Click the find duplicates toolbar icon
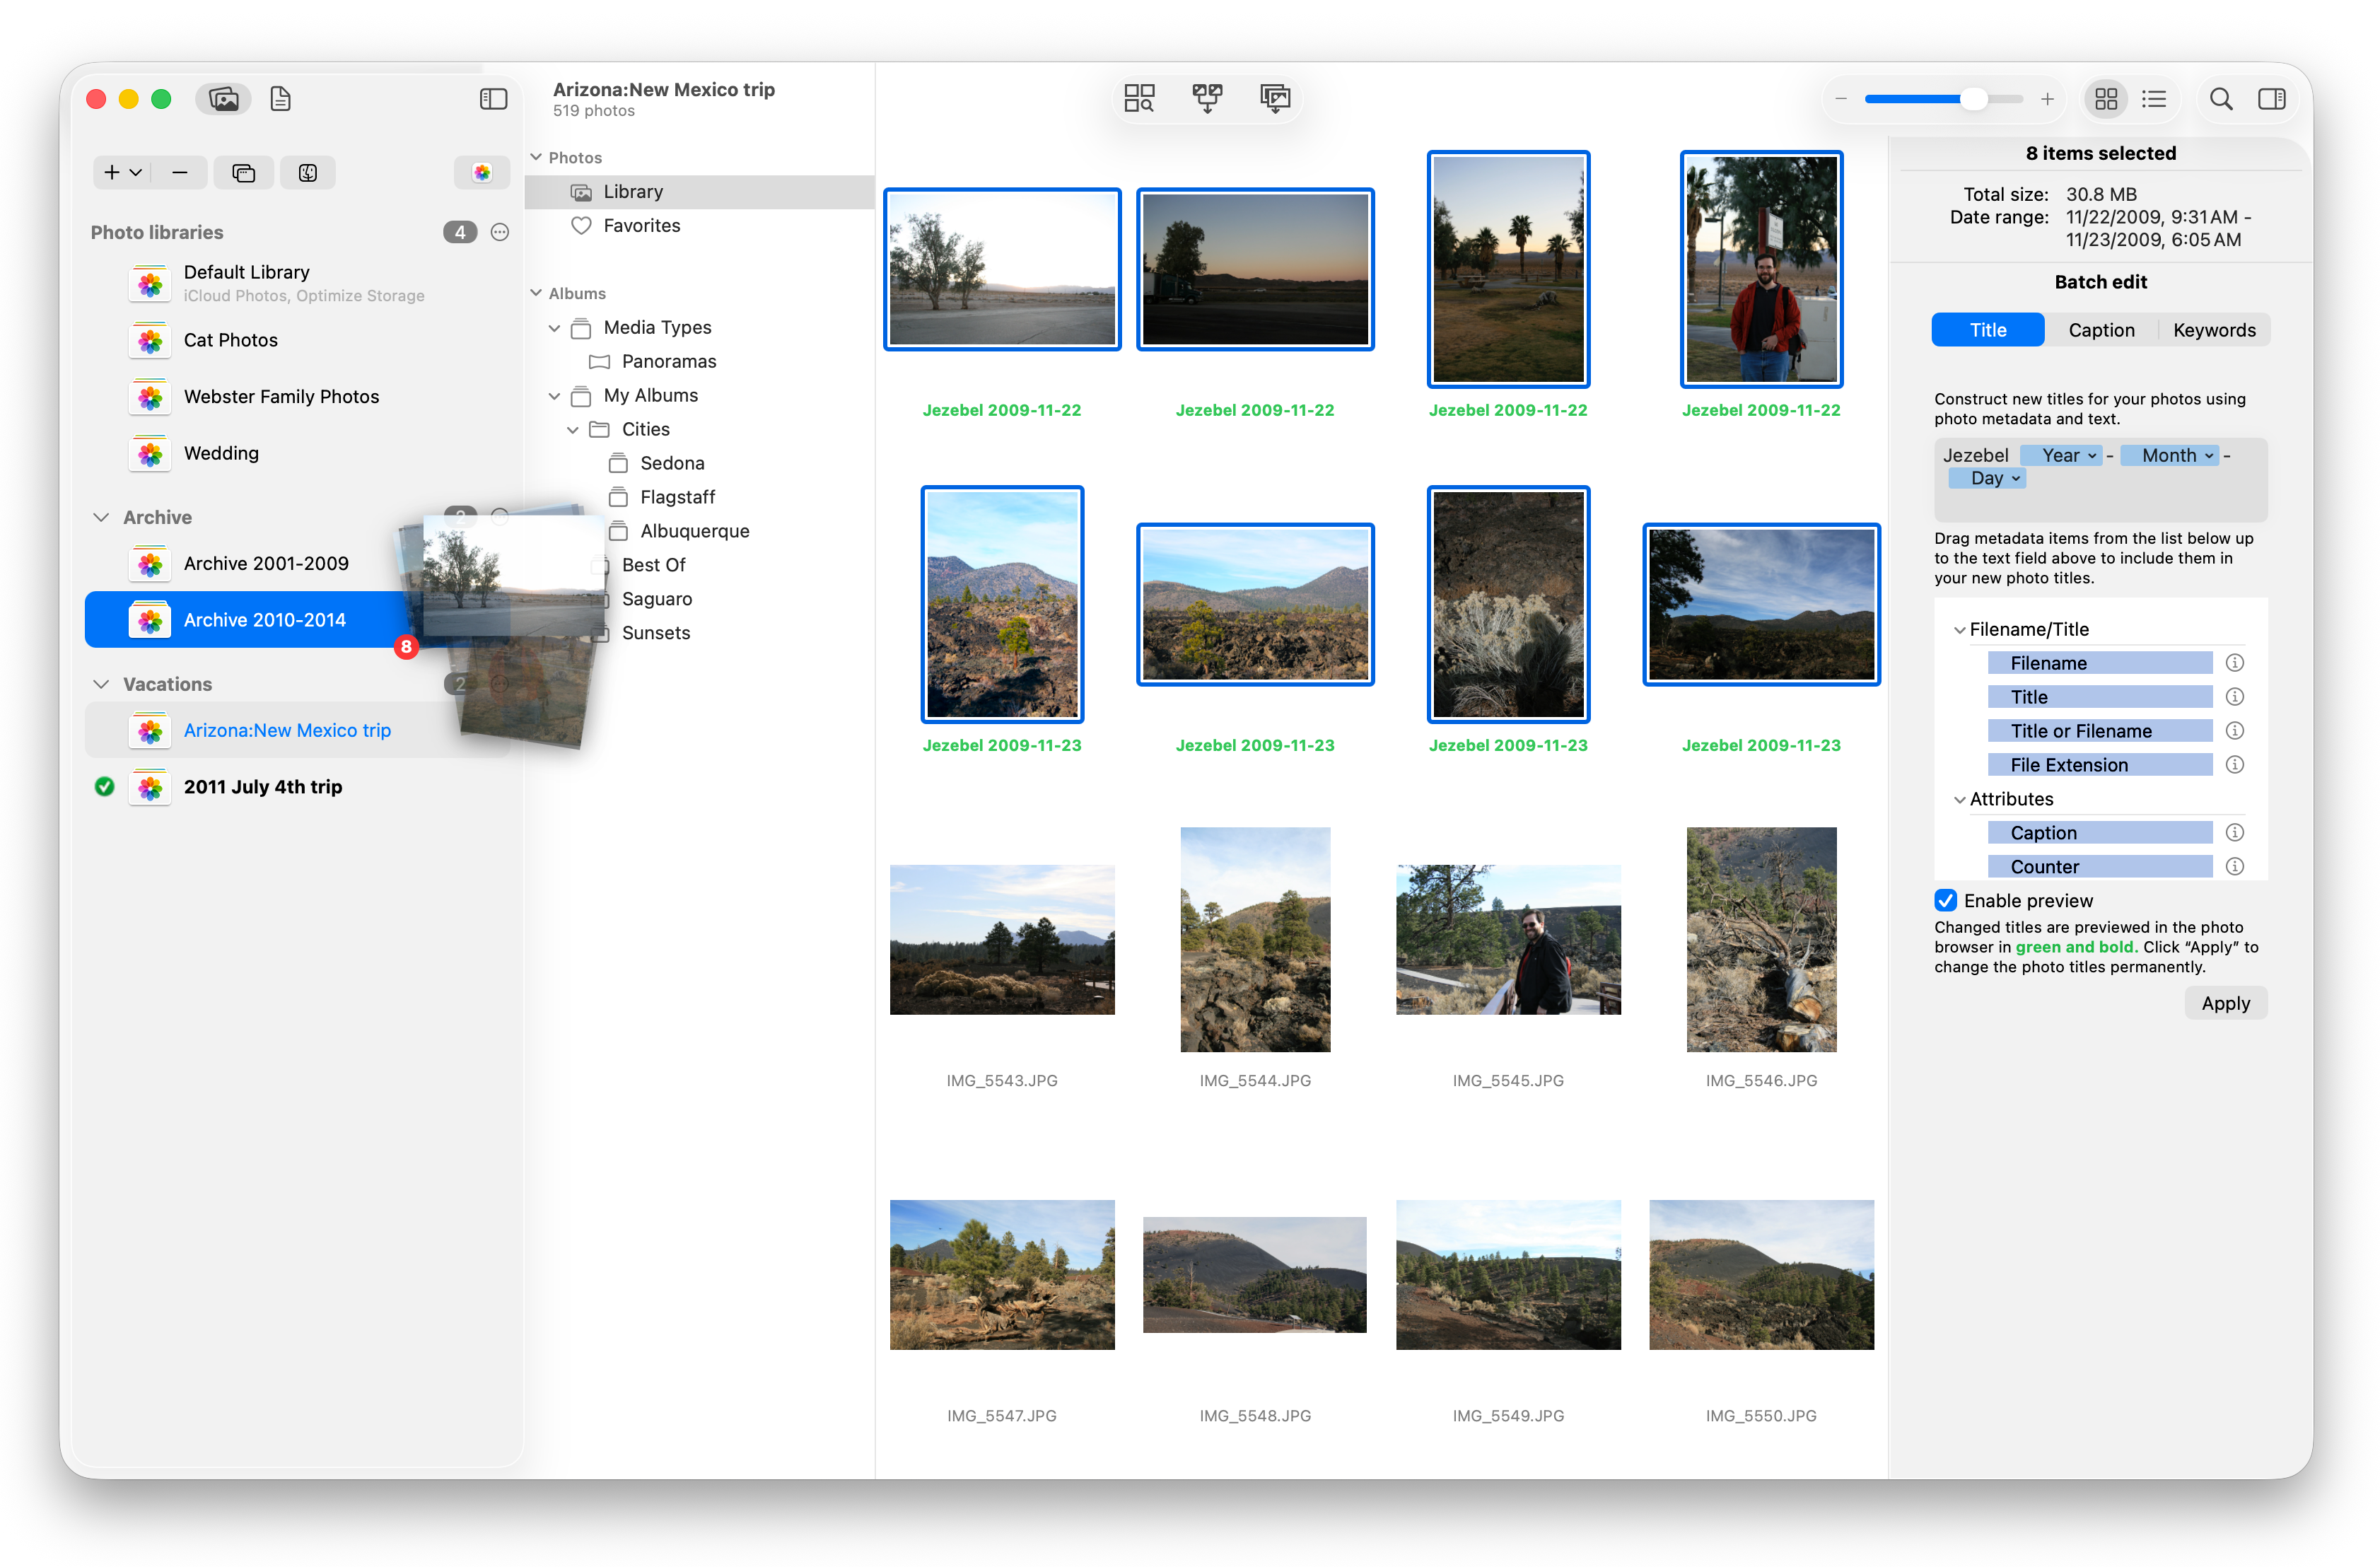The image size is (2380, 1567). click(1139, 98)
